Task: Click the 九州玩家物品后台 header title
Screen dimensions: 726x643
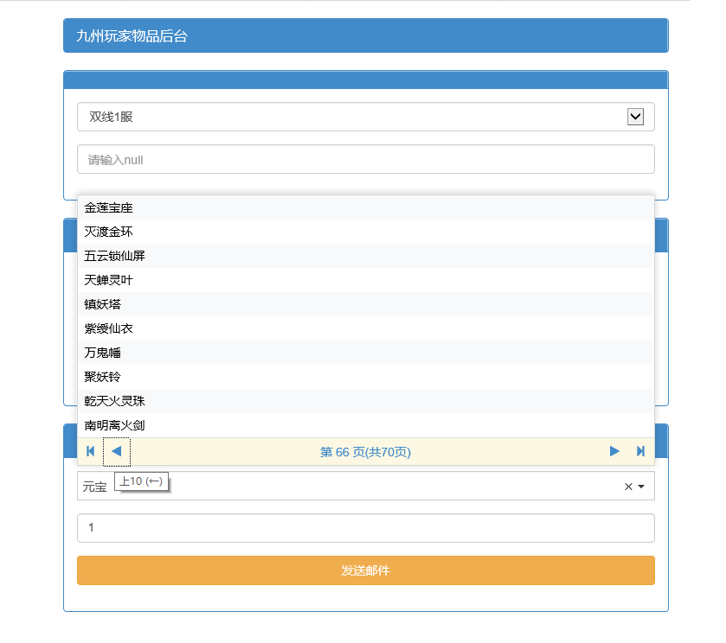Action: pyautogui.click(x=132, y=36)
